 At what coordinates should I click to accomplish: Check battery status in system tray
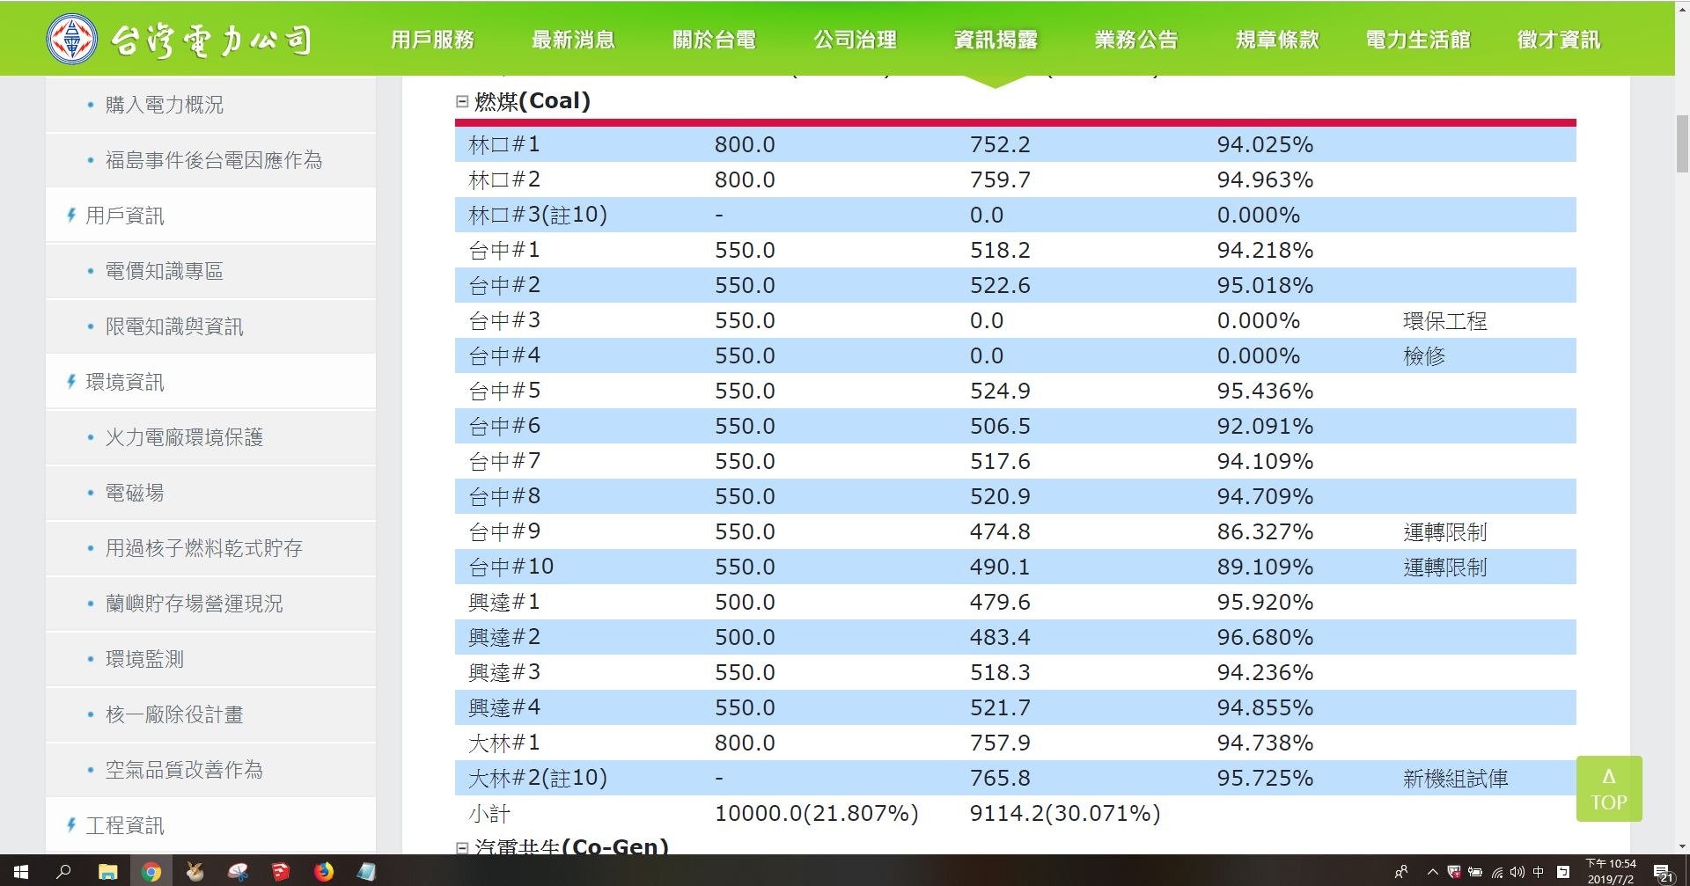[1474, 872]
